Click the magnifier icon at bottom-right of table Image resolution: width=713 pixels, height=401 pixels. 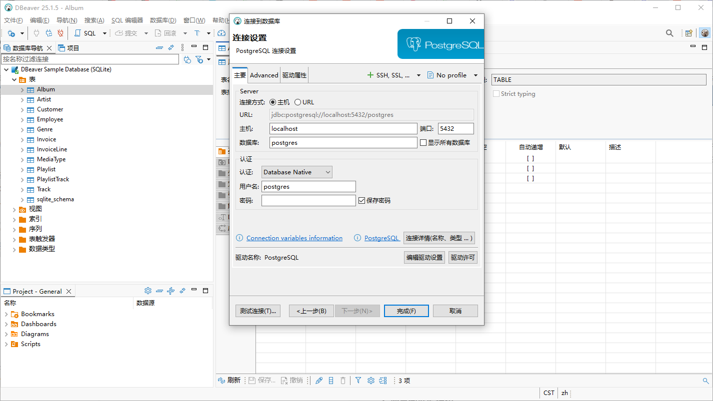(706, 381)
